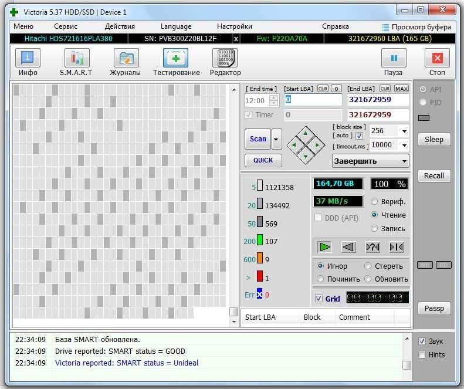Click the block map scrollbar down arrow
Viewport: 464px width, 389px height.
pyautogui.click(x=234, y=322)
